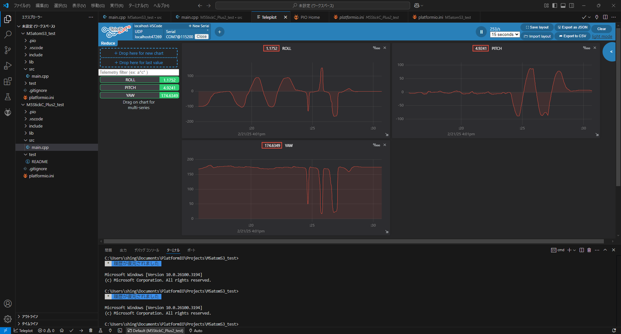This screenshot has width=621, height=334.
Task: Toggle YAW chart per-mille display
Action: [376, 145]
